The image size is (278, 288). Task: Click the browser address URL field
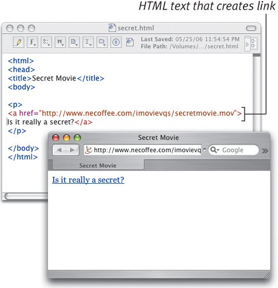(142, 150)
